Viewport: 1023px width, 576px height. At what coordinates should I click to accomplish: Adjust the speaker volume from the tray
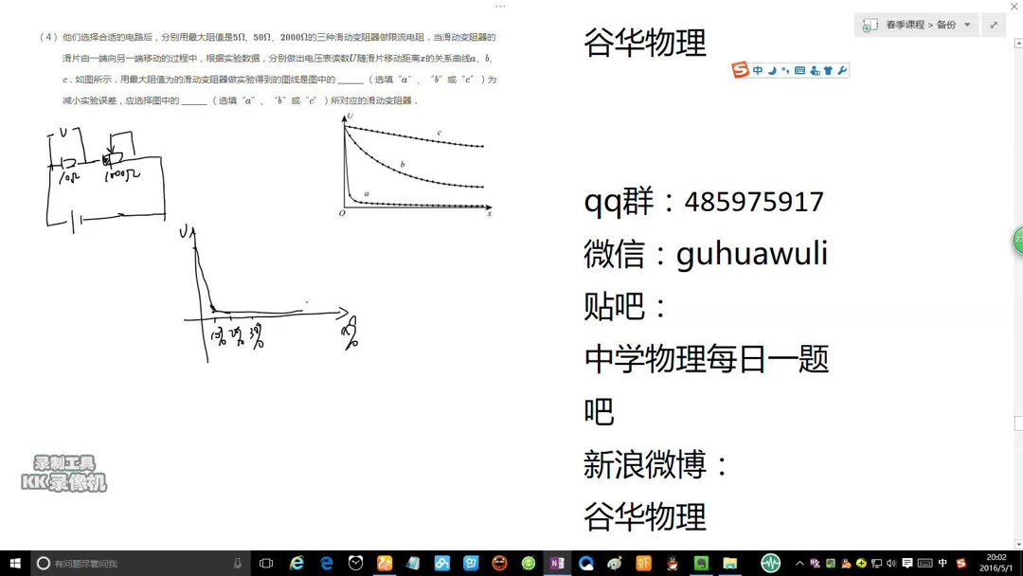pyautogui.click(x=890, y=564)
